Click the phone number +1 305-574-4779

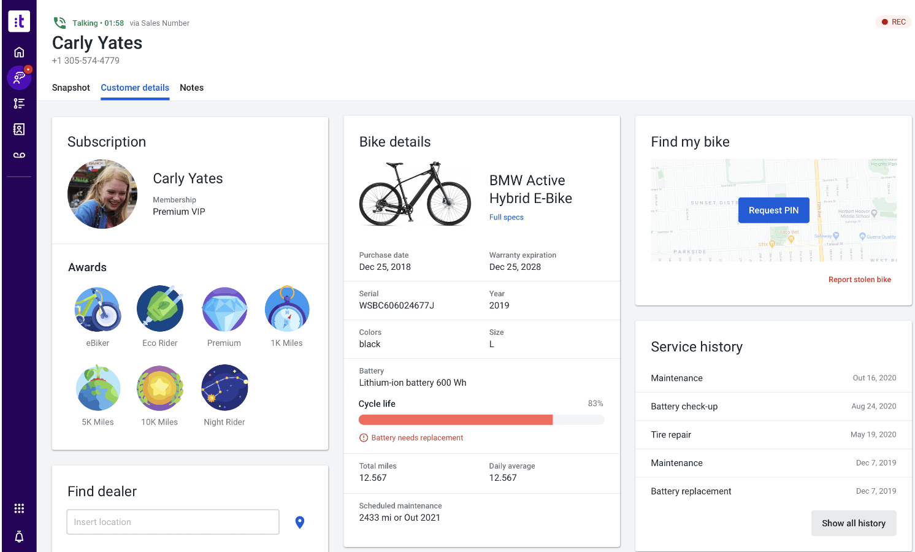pos(86,61)
